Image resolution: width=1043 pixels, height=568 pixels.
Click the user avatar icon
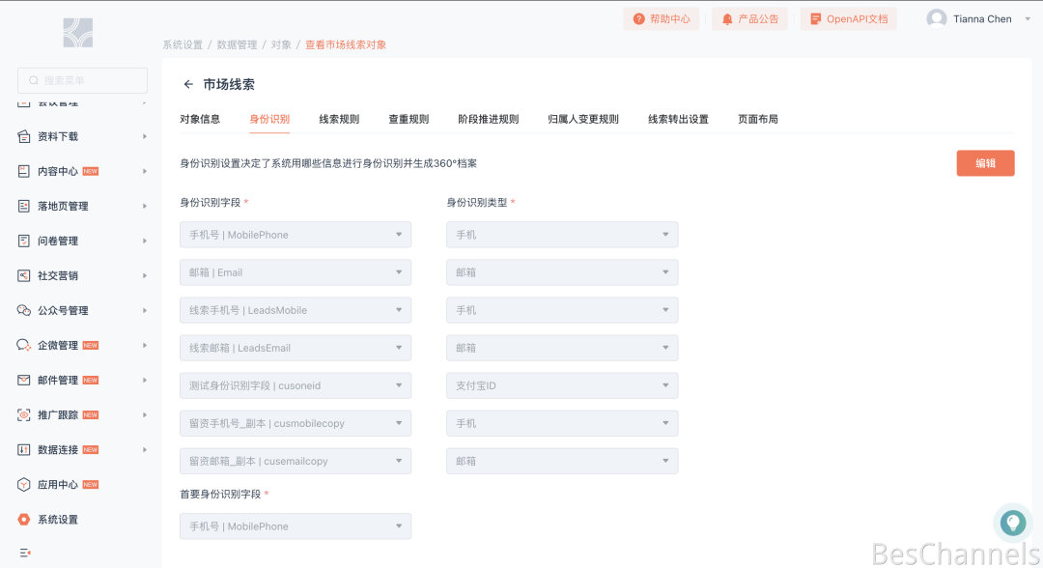937,18
